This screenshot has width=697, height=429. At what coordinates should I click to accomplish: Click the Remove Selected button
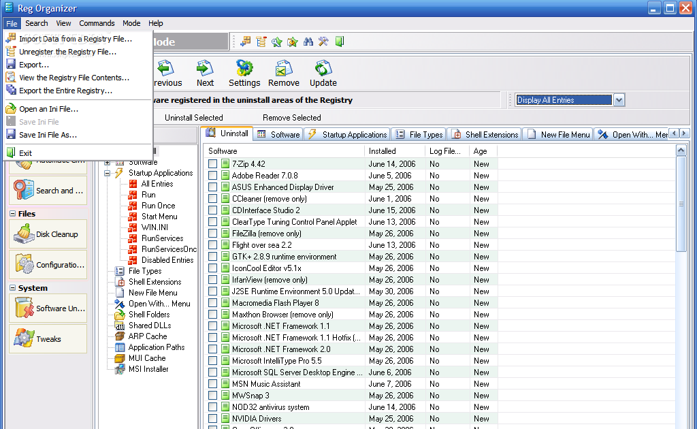coord(291,118)
